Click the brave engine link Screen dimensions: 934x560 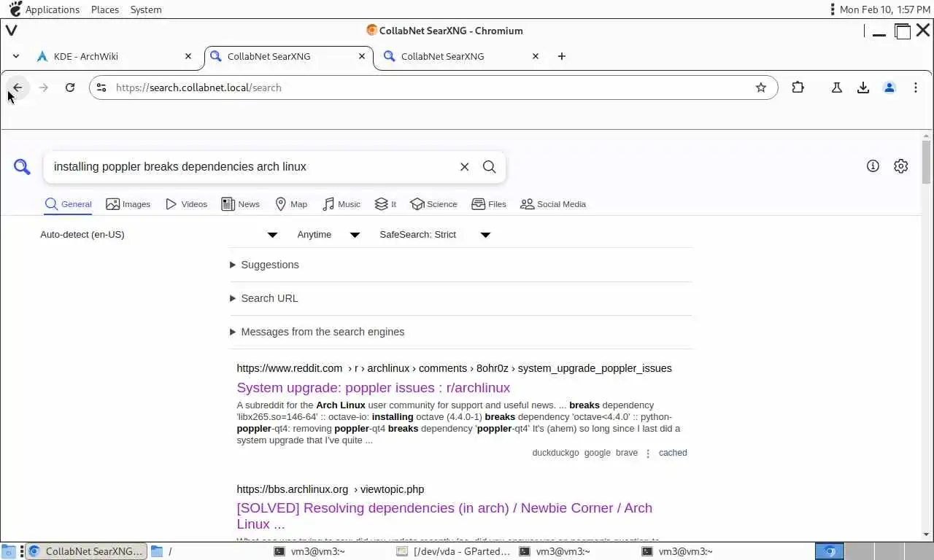tap(627, 453)
